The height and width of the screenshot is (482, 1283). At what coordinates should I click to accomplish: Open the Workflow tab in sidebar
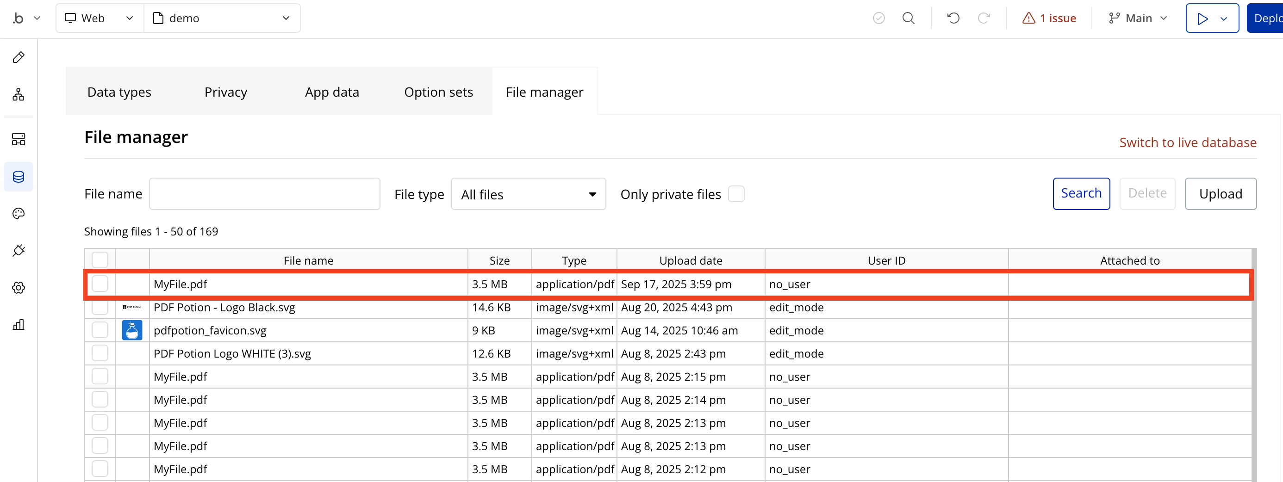19,95
